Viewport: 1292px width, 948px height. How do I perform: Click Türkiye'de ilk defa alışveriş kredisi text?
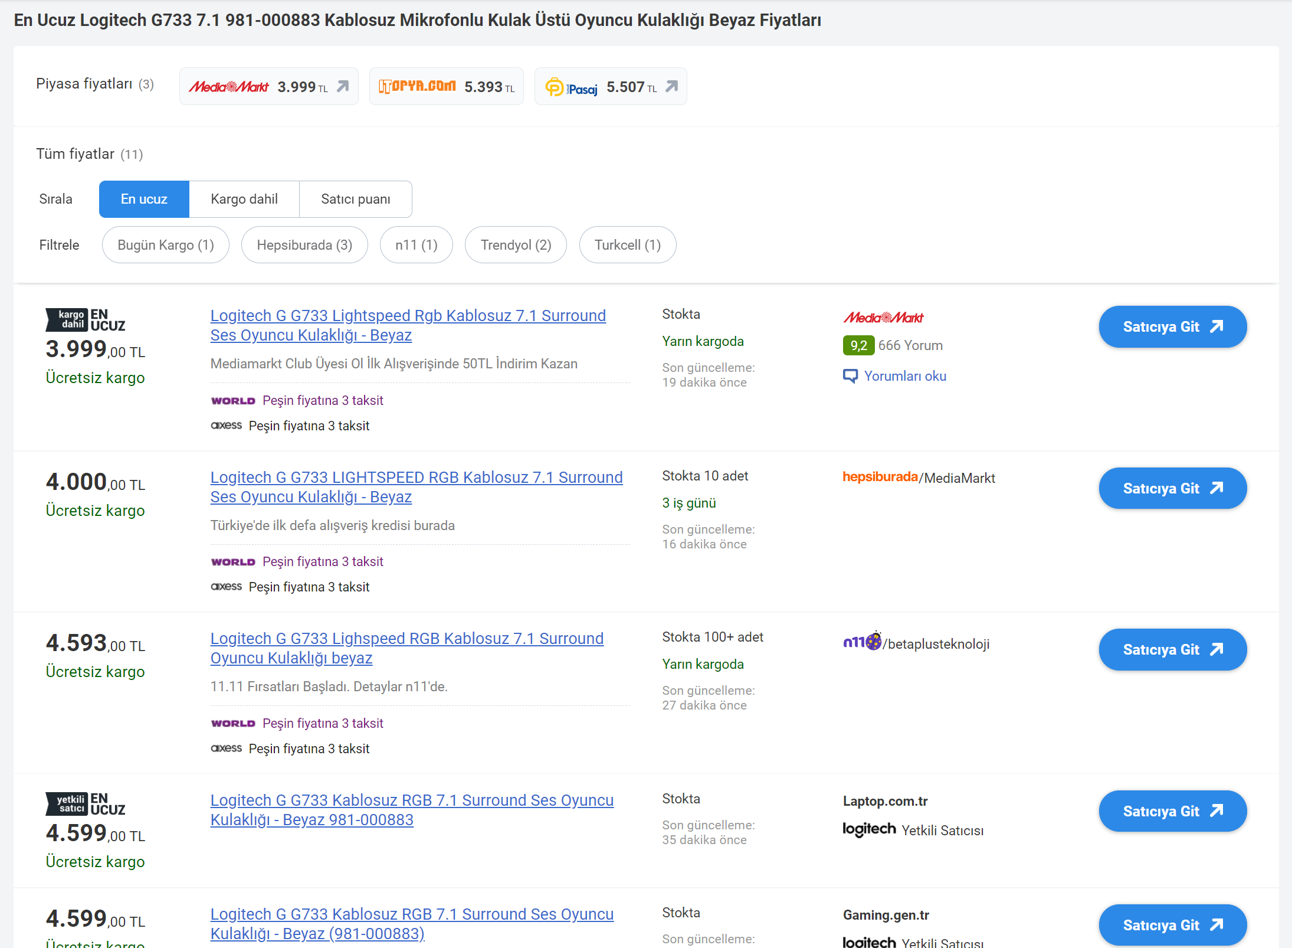pyautogui.click(x=333, y=525)
